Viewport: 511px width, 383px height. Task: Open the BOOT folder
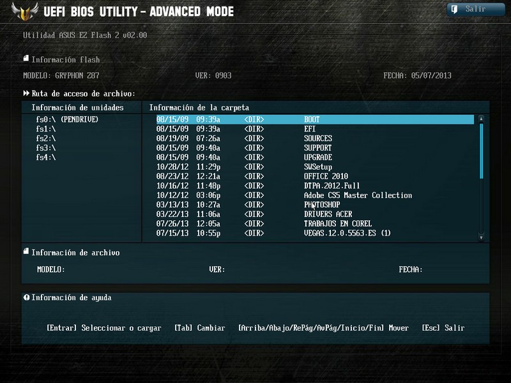click(x=315, y=119)
